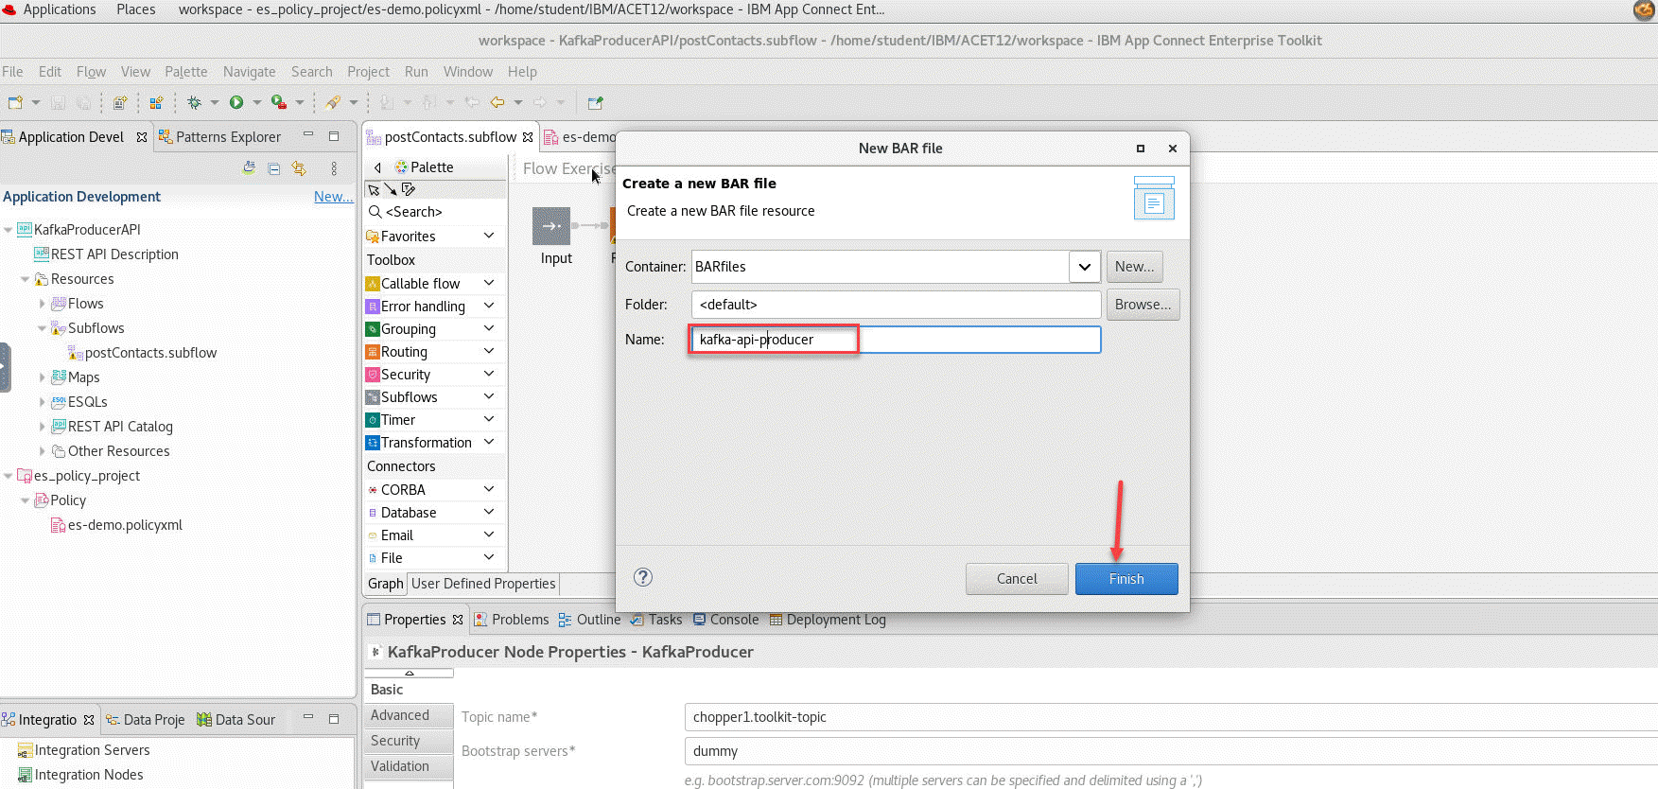Select REST API Catalog in the tree
This screenshot has height=789, width=1658.
click(x=120, y=427)
